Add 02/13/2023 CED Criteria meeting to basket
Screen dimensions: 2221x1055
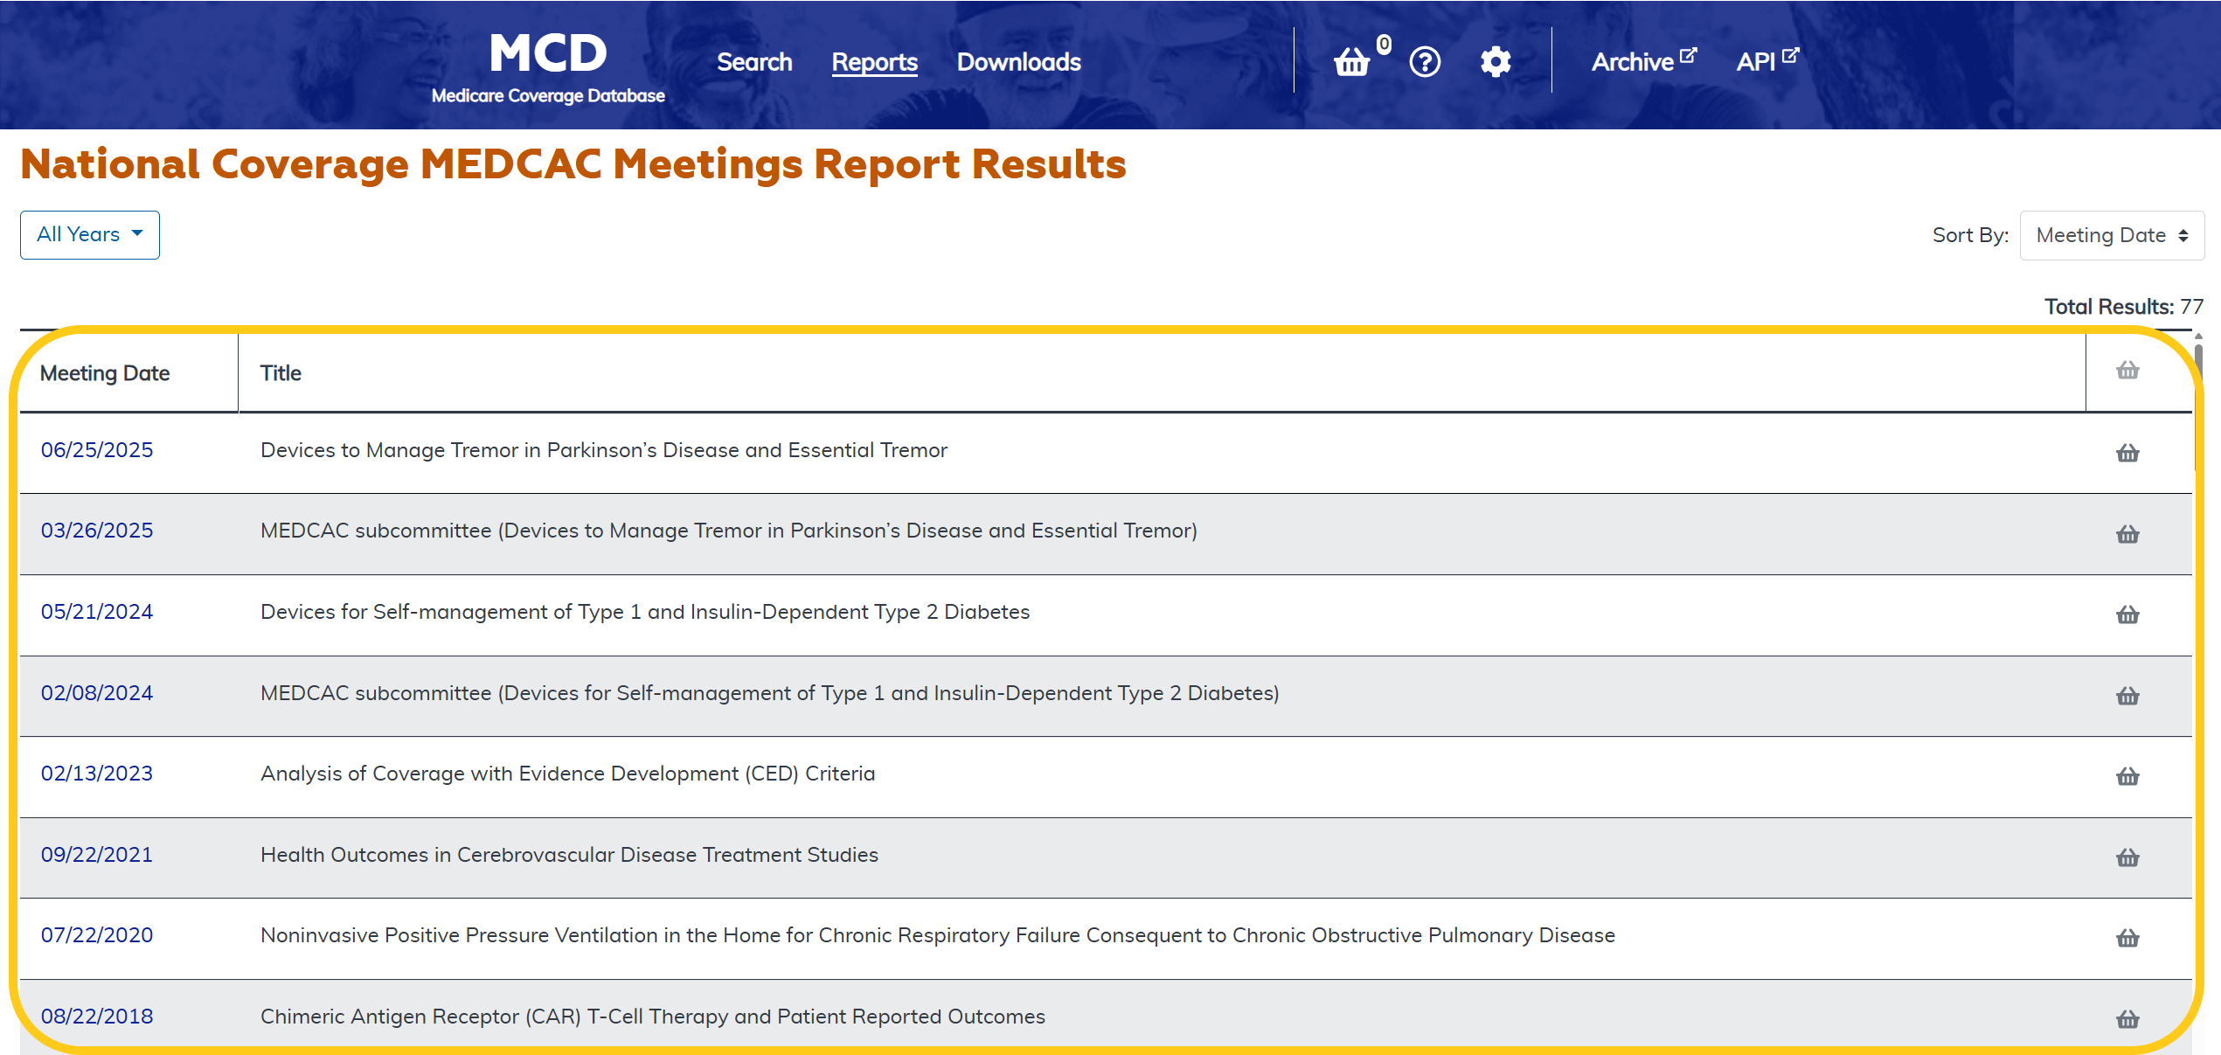coord(2127,776)
